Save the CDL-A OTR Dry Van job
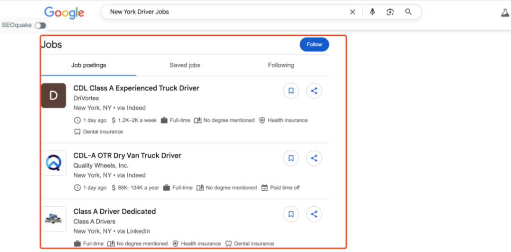Viewport: 511px width, 252px height. point(291,158)
